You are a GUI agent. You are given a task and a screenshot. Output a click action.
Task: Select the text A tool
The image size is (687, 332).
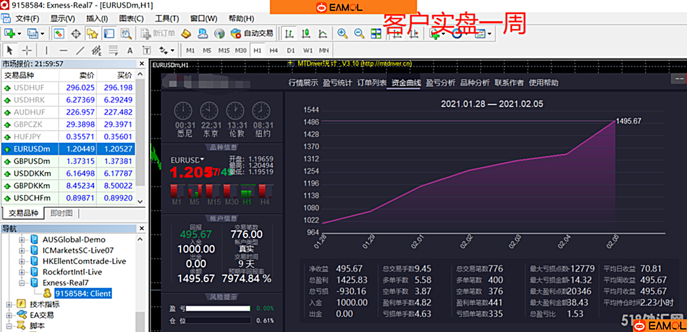(130, 50)
